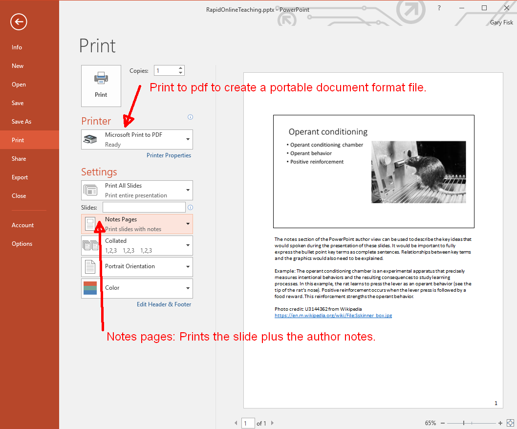Select Share from the left sidebar
517x429 pixels.
point(19,158)
